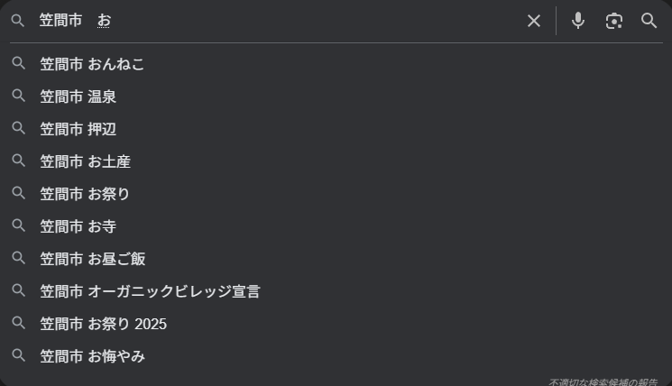Select the 笠間市 お祭り suggestion without a year
Screen dimensions: 672x386
tap(86, 194)
